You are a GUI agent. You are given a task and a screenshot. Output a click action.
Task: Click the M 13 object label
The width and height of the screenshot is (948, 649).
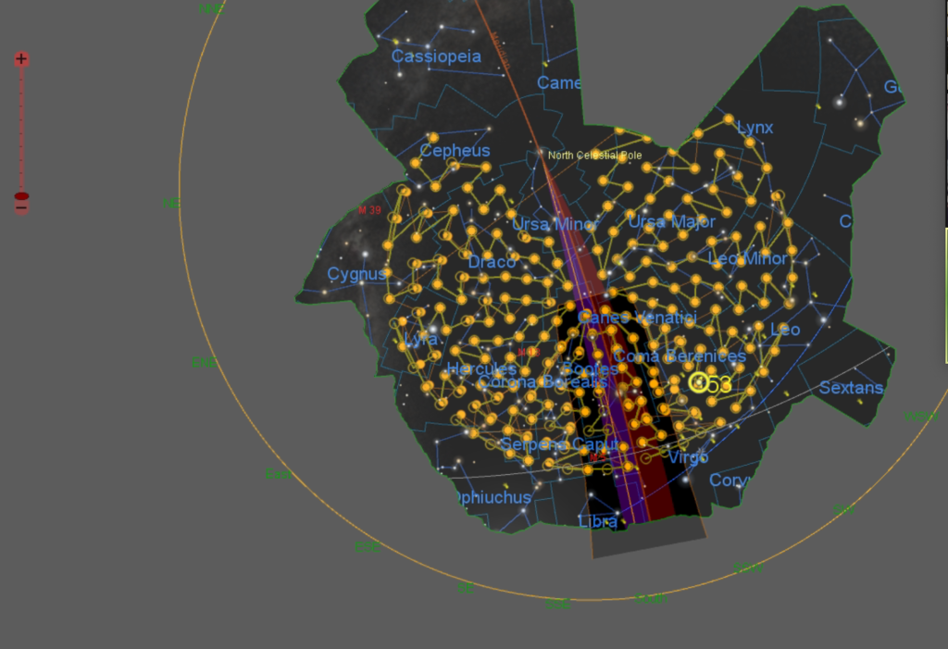coord(529,352)
